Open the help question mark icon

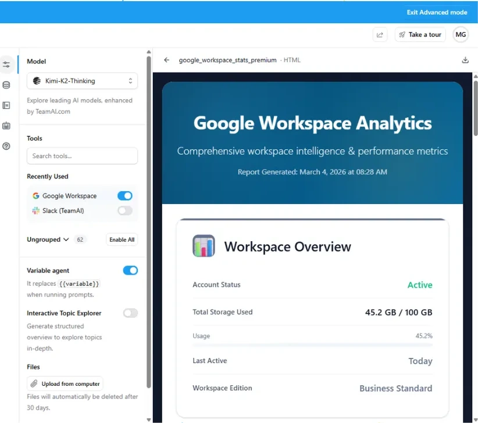tap(6, 146)
